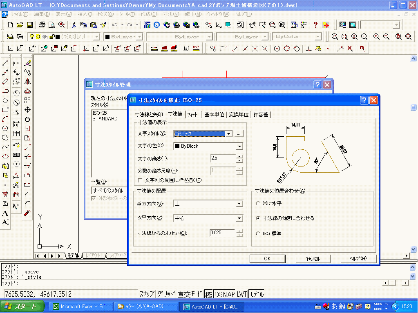Toggle グリッド in the status bar
The image size is (418, 313).
pyautogui.click(x=166, y=294)
